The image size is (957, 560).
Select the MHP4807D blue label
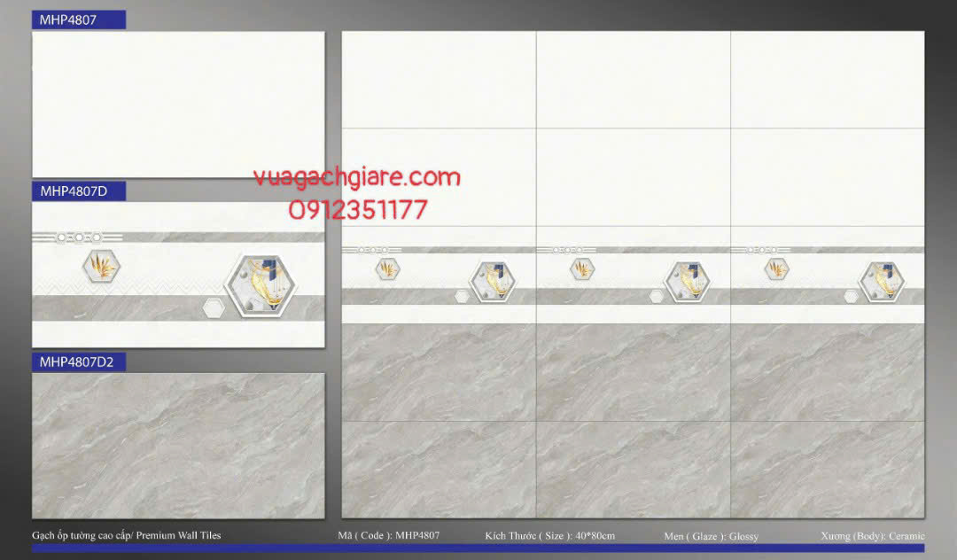click(x=79, y=191)
